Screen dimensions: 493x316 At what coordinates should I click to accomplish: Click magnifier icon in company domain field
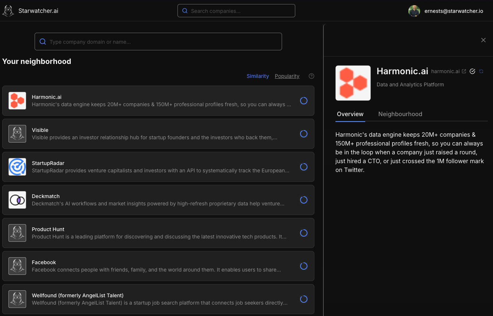[x=43, y=42]
